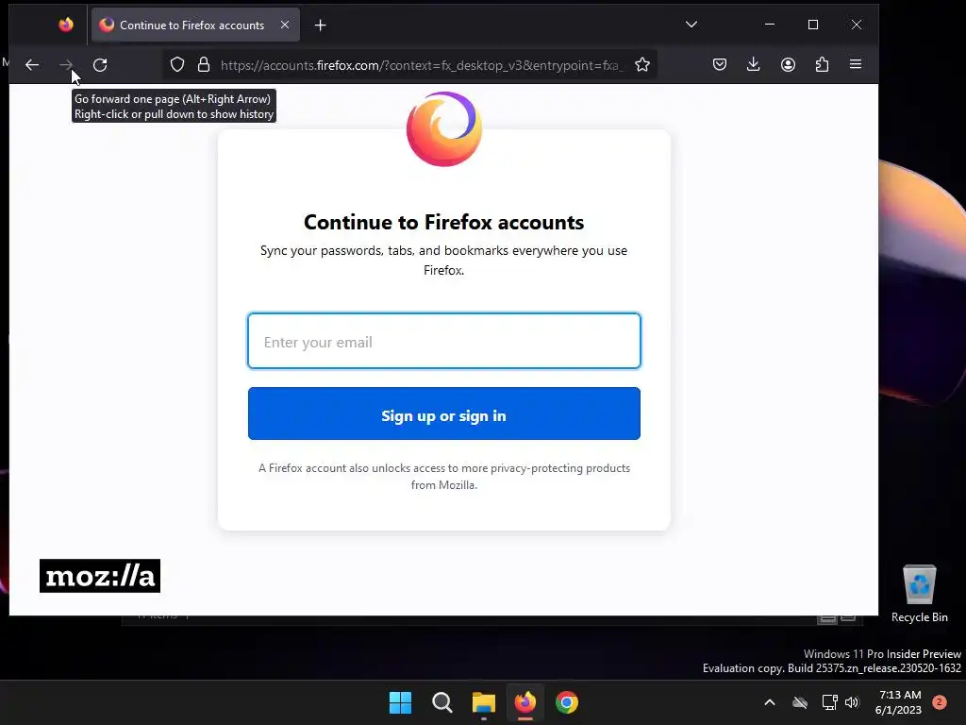Viewport: 966px width, 725px height.
Task: Go back one page
Action: (x=32, y=65)
